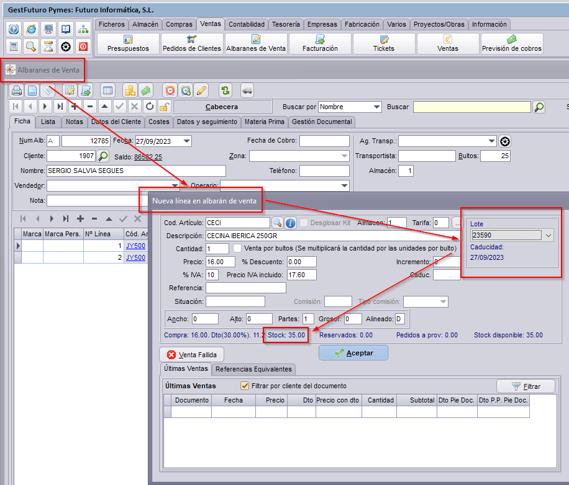
Task: Expand the Lote dropdown showing 23590
Action: click(x=549, y=236)
